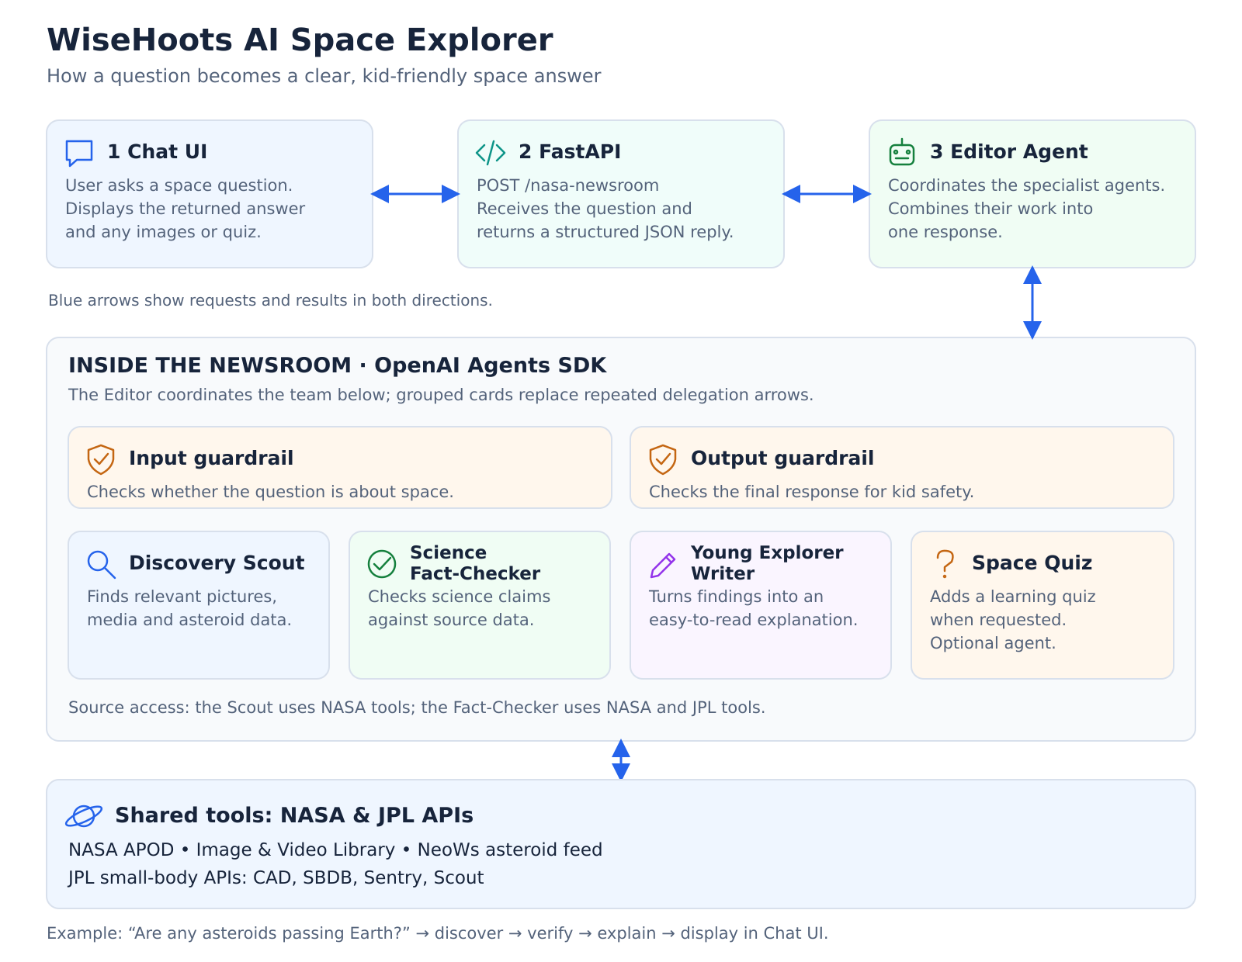
Task: Click 'User asks a space question.' line
Action: pos(179,185)
